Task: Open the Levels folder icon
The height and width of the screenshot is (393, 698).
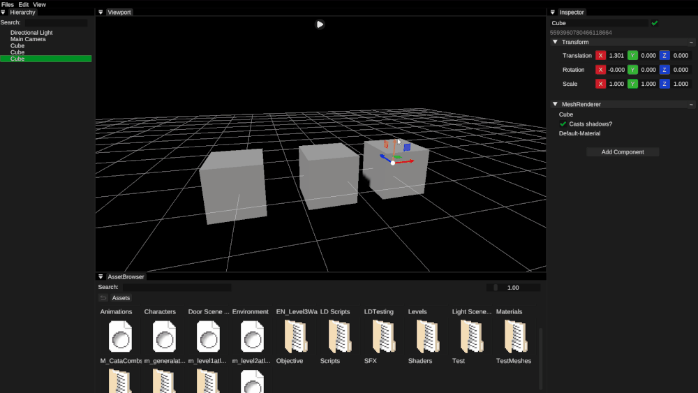Action: [x=428, y=336]
